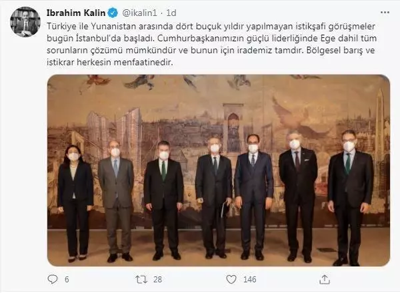Open the attached group photo
The height and width of the screenshot is (293, 400).
219,170
